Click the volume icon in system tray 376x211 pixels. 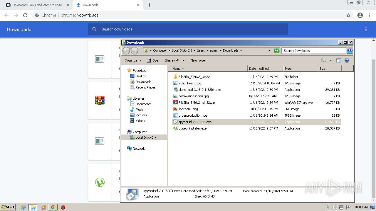click(334, 207)
